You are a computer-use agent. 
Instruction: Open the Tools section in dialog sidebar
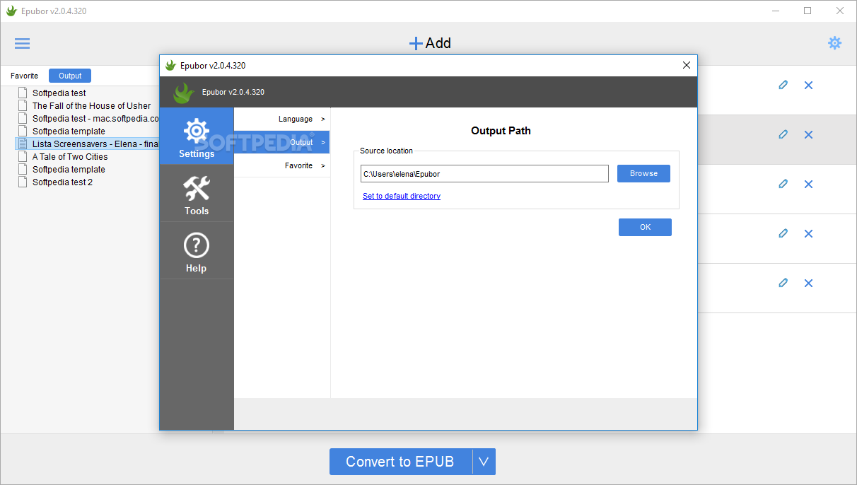click(197, 194)
